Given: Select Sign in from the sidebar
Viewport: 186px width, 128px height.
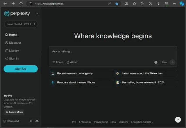Looking at the screenshot, I should click(12, 59).
